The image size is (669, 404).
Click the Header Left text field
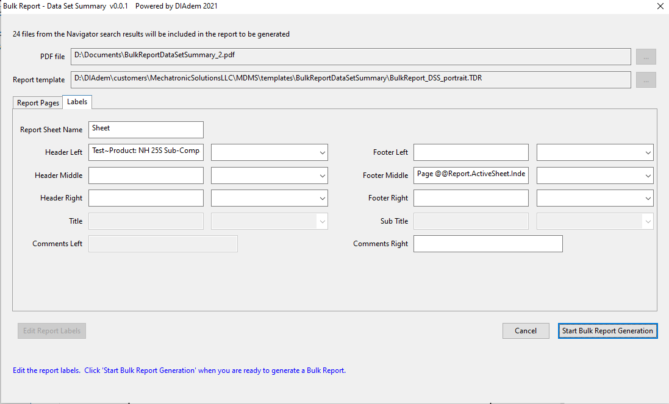point(146,152)
